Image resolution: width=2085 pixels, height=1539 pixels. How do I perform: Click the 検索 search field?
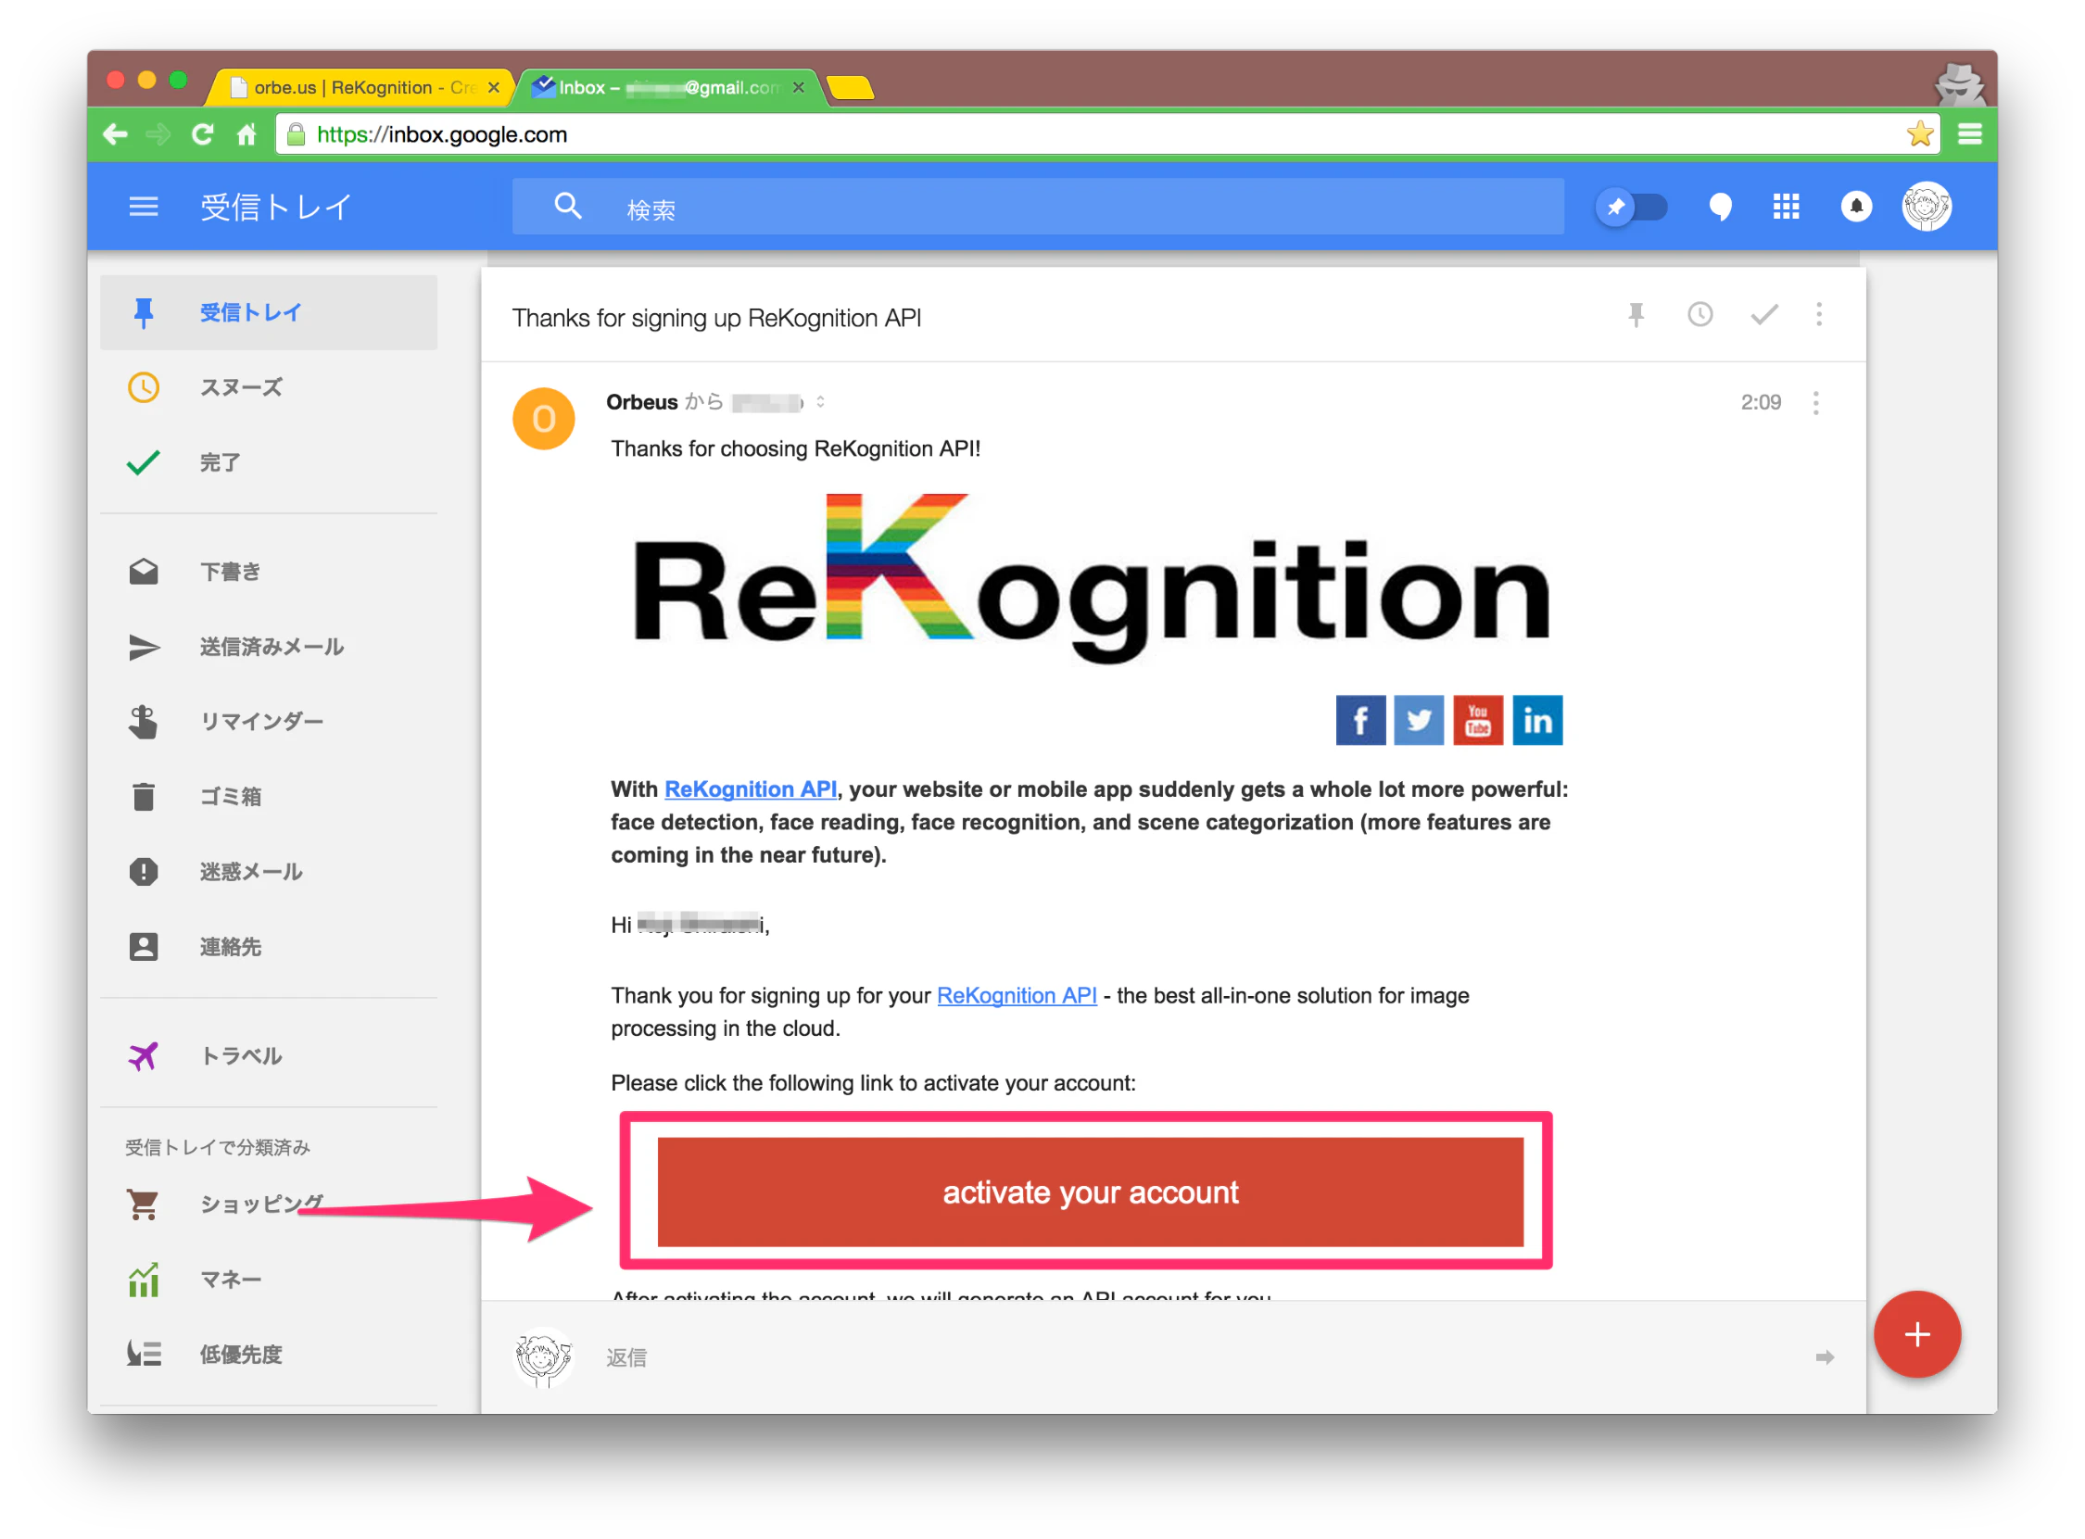pyautogui.click(x=1038, y=207)
